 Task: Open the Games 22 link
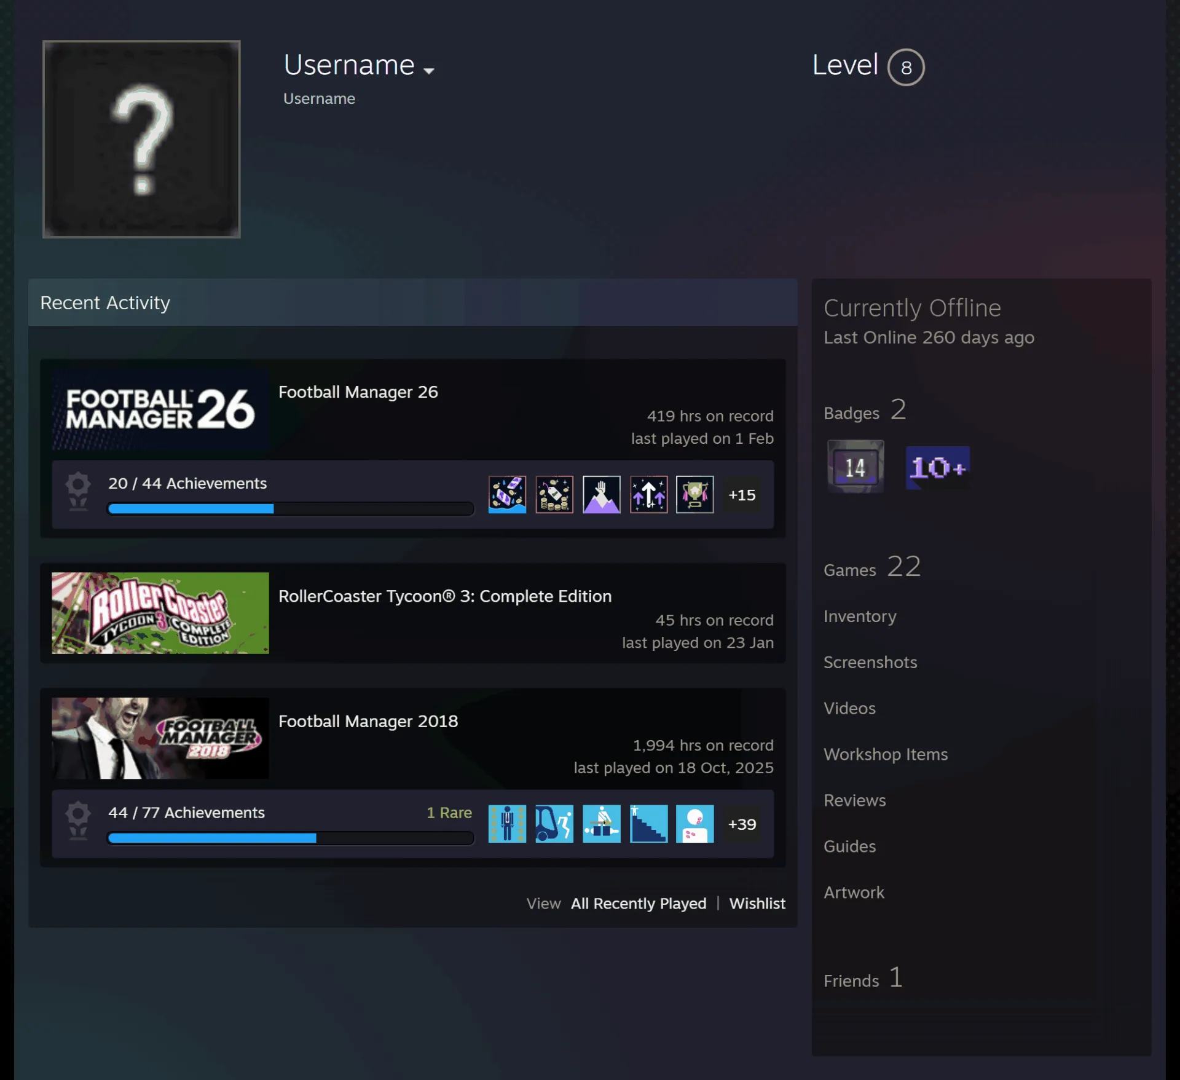(x=872, y=567)
